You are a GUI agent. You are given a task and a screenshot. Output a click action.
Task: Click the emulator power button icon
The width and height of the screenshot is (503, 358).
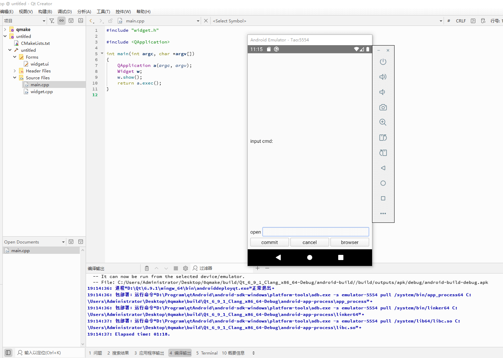[383, 62]
